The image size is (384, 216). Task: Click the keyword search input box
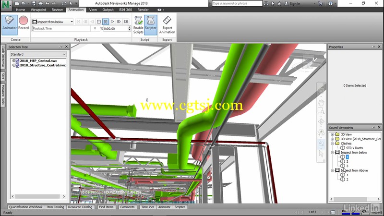point(237,3)
